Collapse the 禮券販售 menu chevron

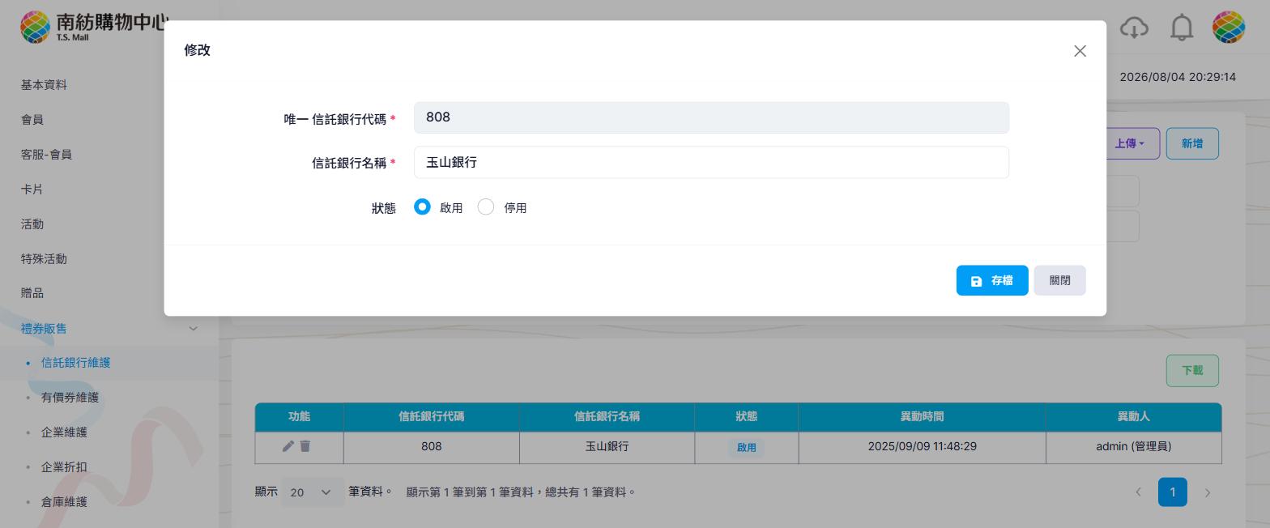(193, 328)
